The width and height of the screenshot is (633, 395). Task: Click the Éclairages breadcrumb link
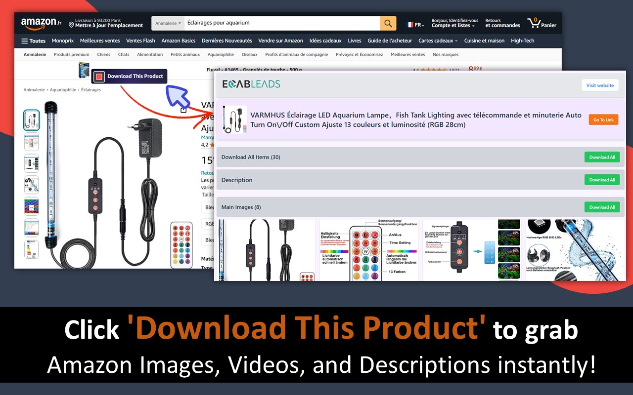(91, 90)
